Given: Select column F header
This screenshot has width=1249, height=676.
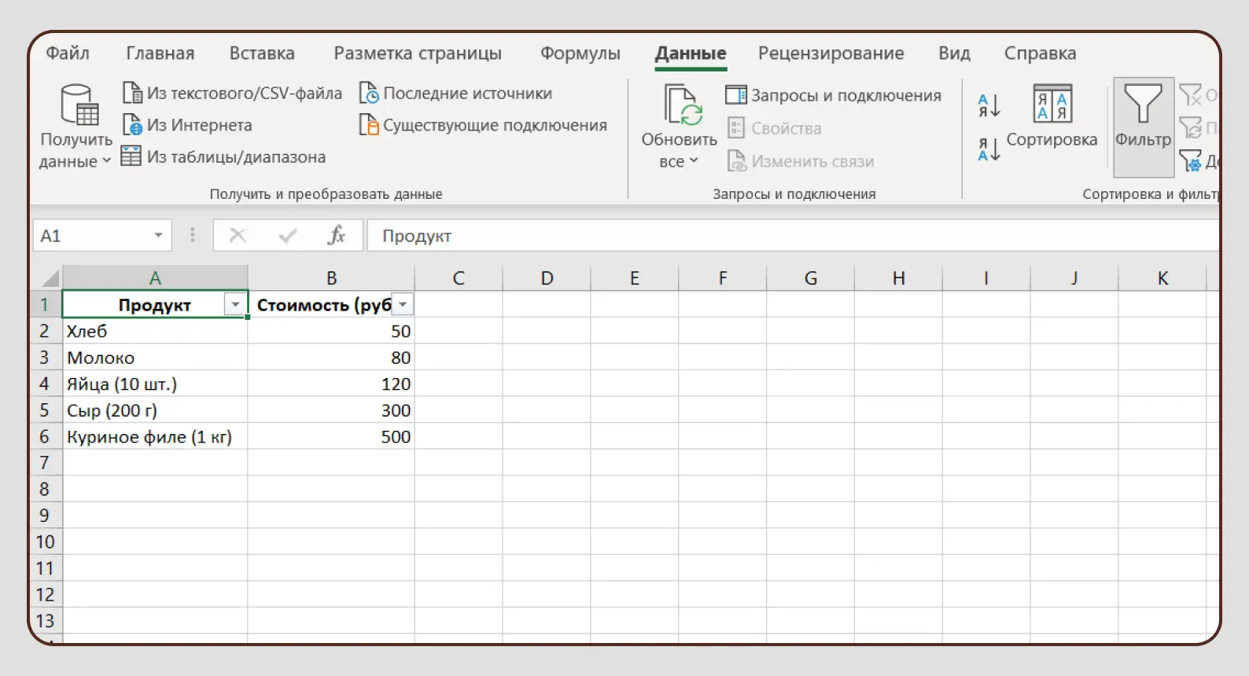Looking at the screenshot, I should pyautogui.click(x=723, y=277).
